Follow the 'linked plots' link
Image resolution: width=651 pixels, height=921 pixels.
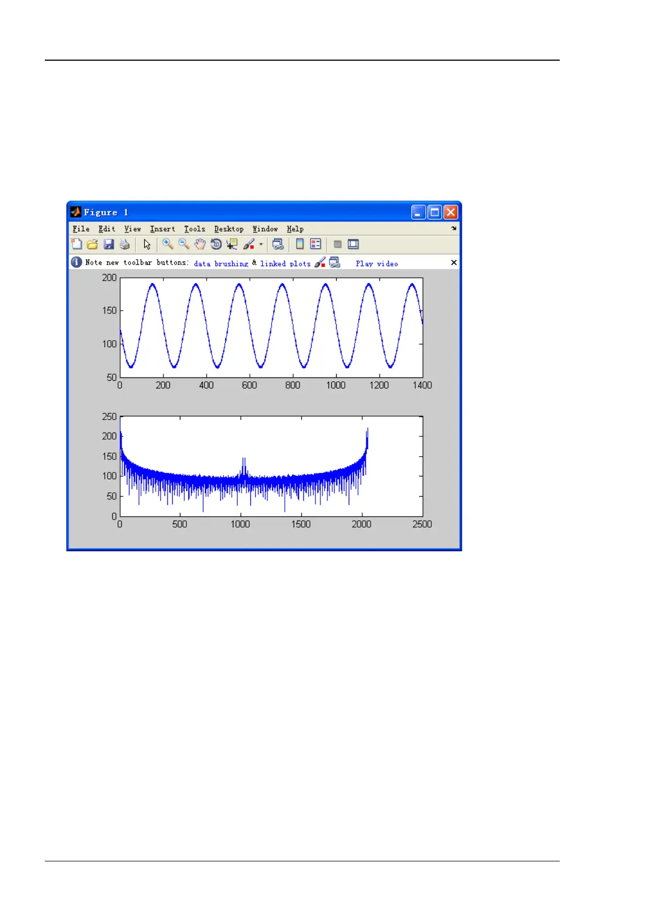point(285,264)
